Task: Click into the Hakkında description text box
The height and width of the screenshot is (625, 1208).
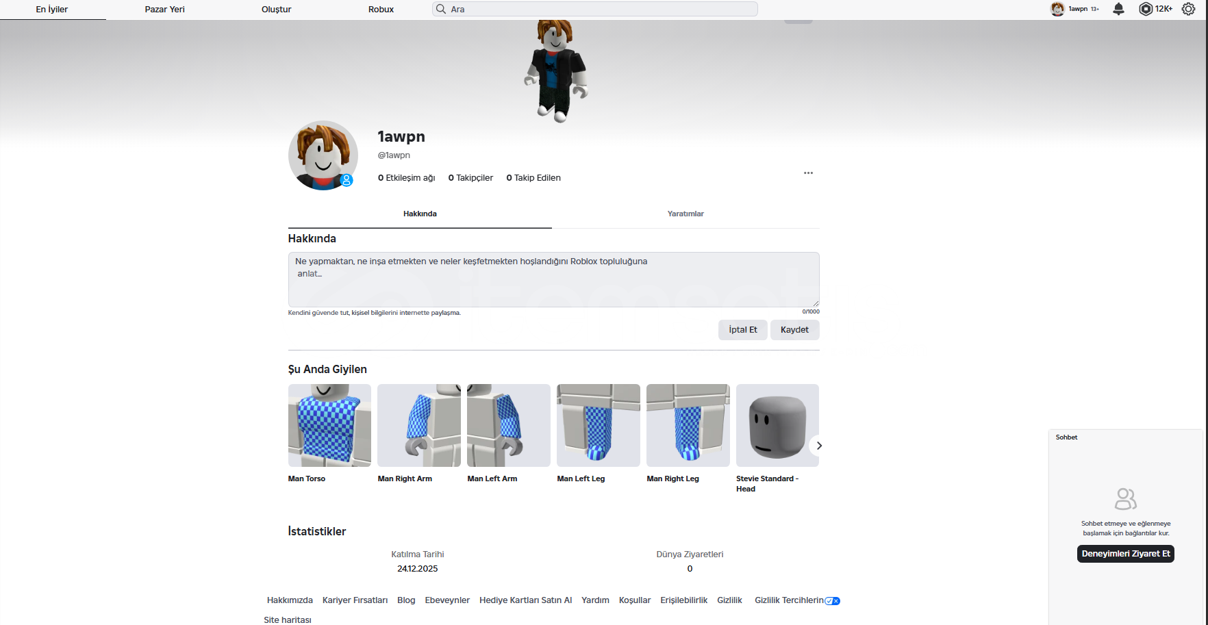Action: point(553,279)
